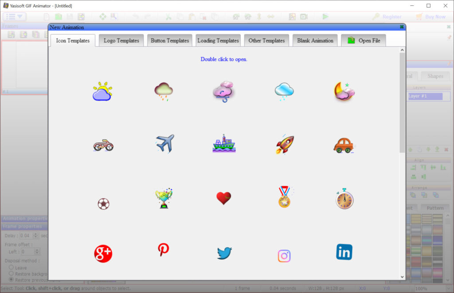Open the Shapes tab in right panel
Viewport: 454px width, 293px height.
(x=435, y=76)
